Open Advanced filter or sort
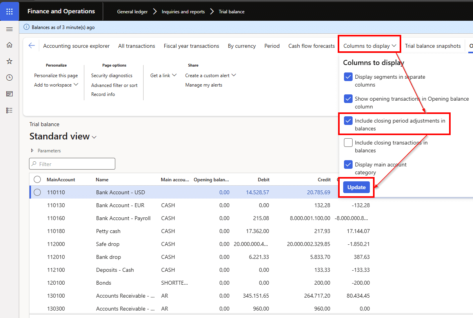The height and width of the screenshot is (318, 473). pos(115,85)
